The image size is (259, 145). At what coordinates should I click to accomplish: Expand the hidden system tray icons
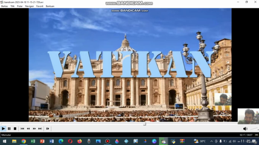point(211,141)
